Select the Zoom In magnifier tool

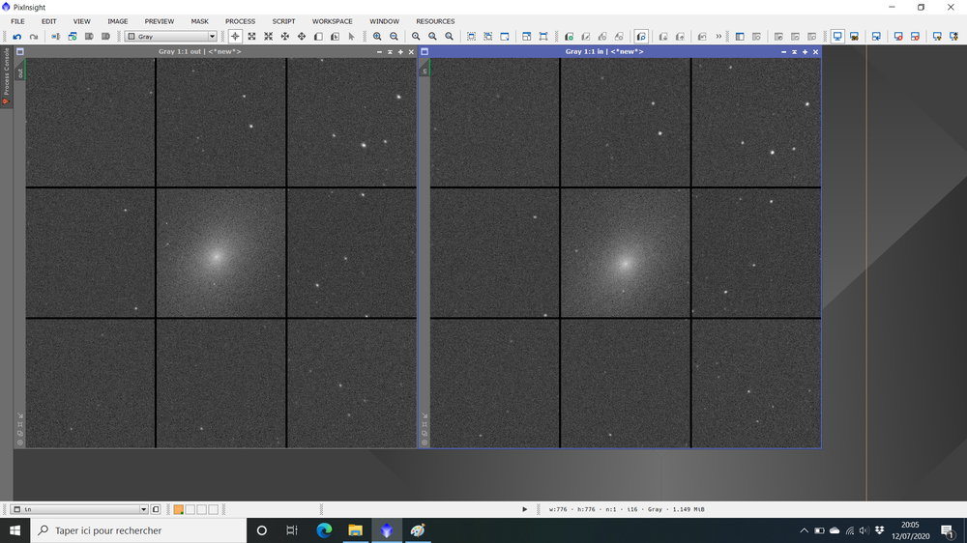(x=377, y=37)
